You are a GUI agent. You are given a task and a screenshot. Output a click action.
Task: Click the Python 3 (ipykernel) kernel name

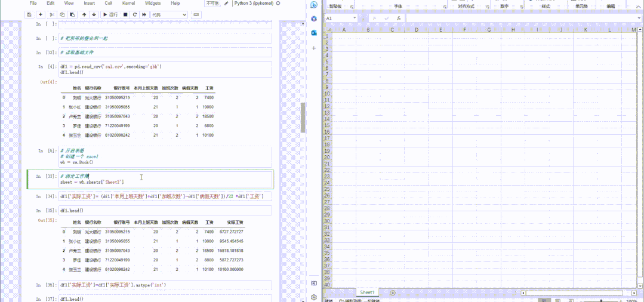[254, 3]
